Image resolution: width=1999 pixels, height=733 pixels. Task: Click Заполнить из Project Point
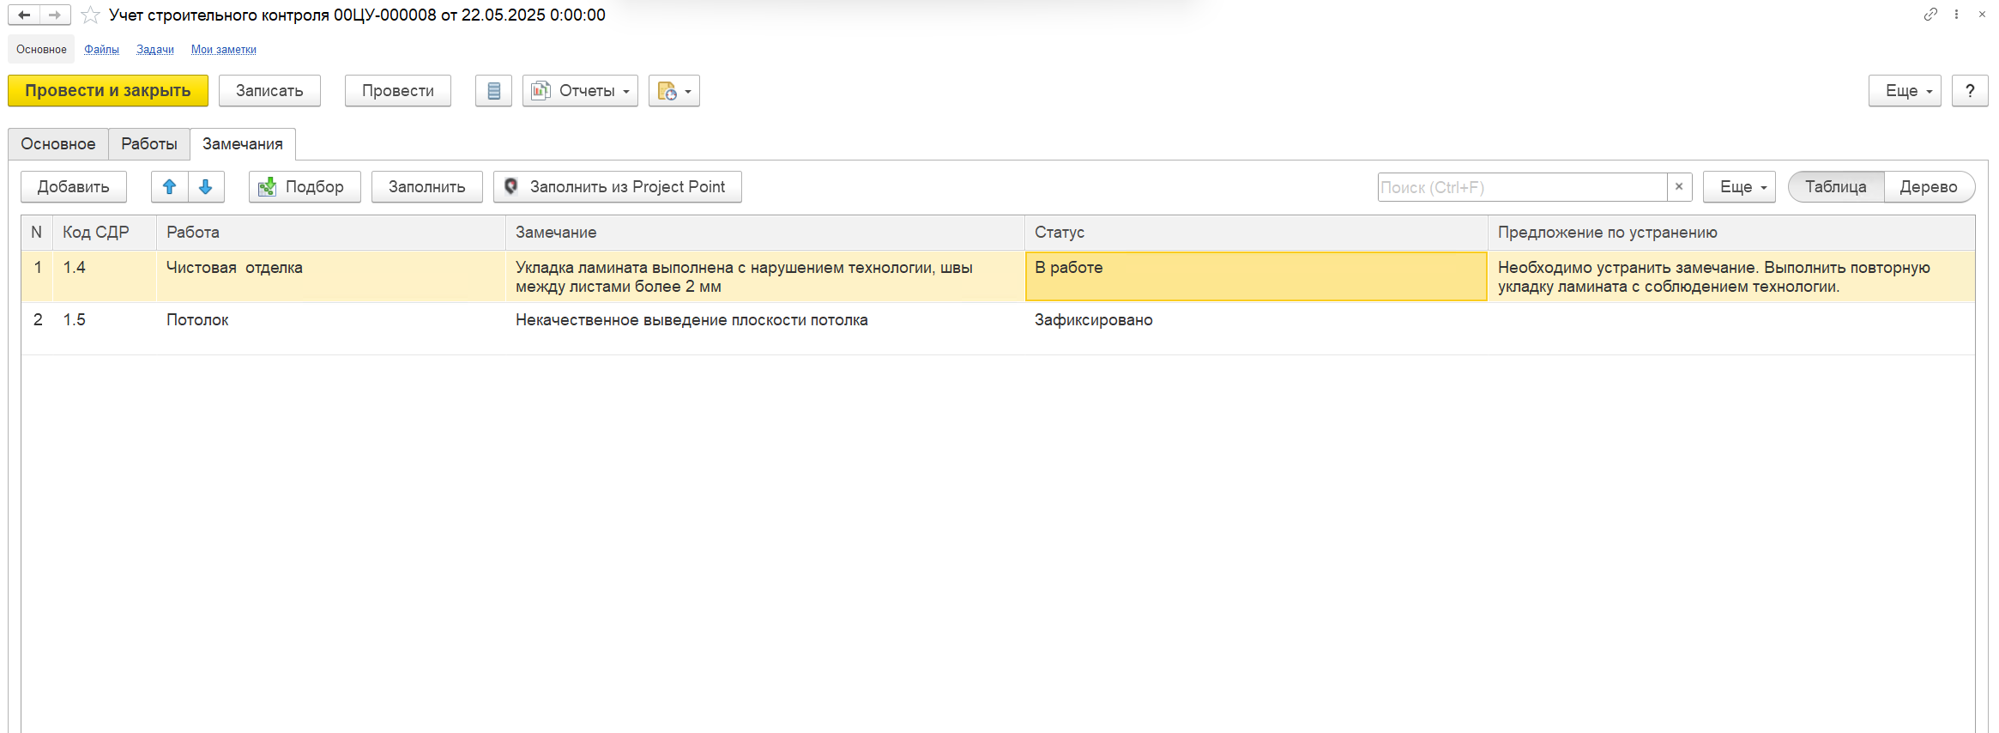tap(617, 187)
